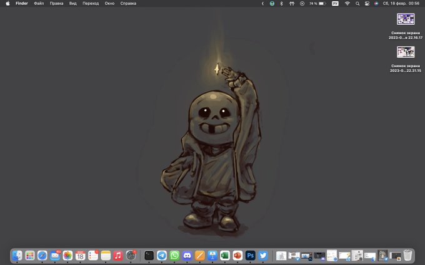
Task: Open Photos from the dock
Action: tap(67, 255)
